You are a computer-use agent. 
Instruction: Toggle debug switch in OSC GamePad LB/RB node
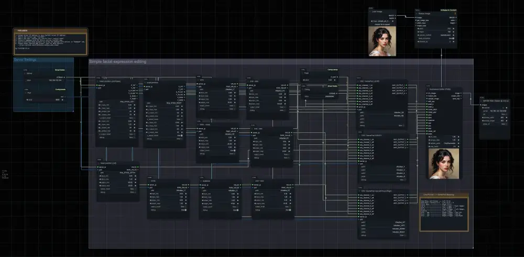point(403,126)
